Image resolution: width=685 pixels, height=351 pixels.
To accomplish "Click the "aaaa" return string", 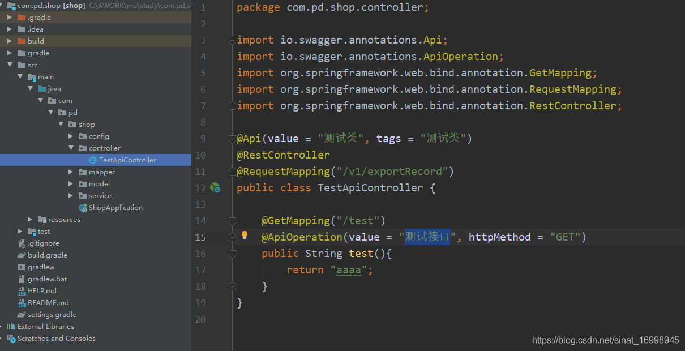I will pos(349,270).
